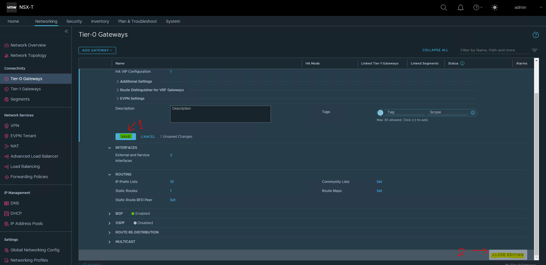Viewport: 546px width, 265px height.
Task: Click the Network Topology sidebar icon
Action: 7,56
